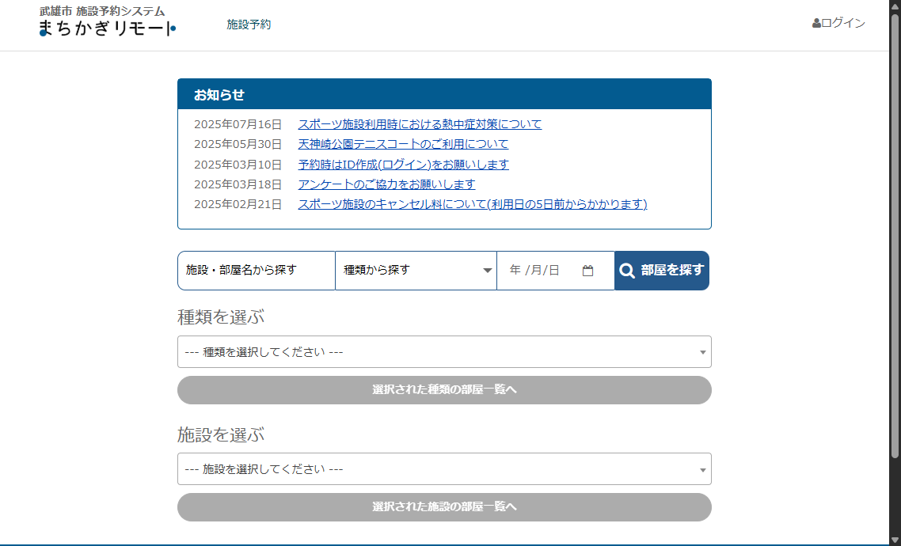Viewport: 901px width, 546px height.
Task: Click the magnifier icon in 部屋を探す button
Action: point(627,271)
